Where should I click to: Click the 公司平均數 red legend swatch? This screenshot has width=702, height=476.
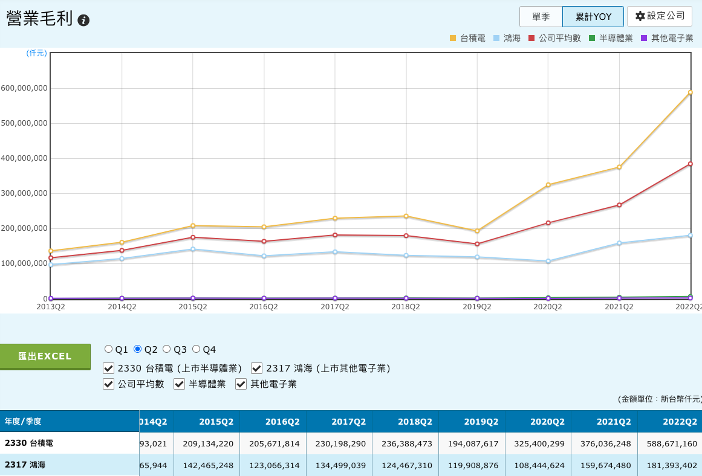click(532, 39)
